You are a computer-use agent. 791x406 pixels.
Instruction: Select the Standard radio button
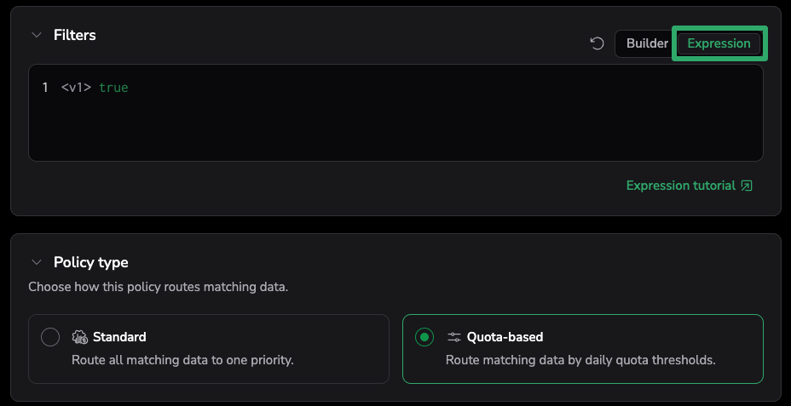[x=50, y=337]
